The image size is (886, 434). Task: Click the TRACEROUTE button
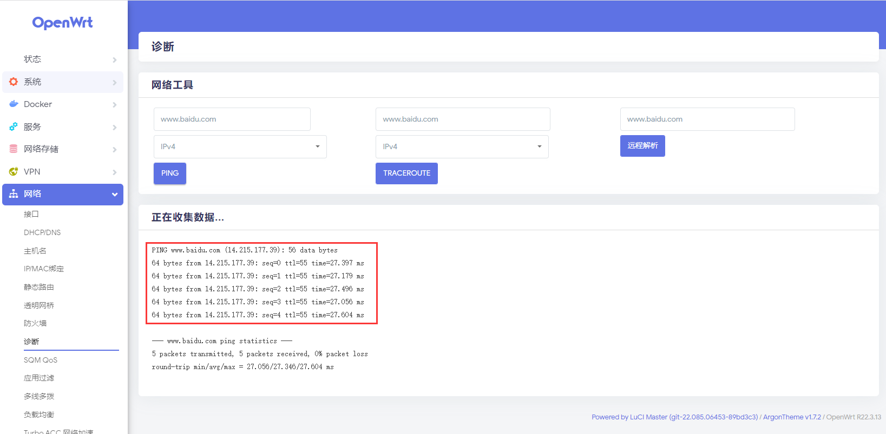(407, 173)
